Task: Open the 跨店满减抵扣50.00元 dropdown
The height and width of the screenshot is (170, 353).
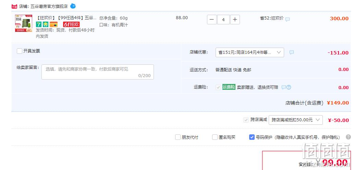Action: [x=295, y=120]
